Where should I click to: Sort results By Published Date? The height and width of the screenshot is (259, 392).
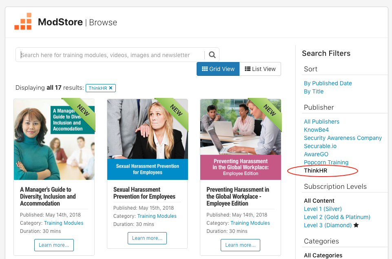tap(328, 83)
